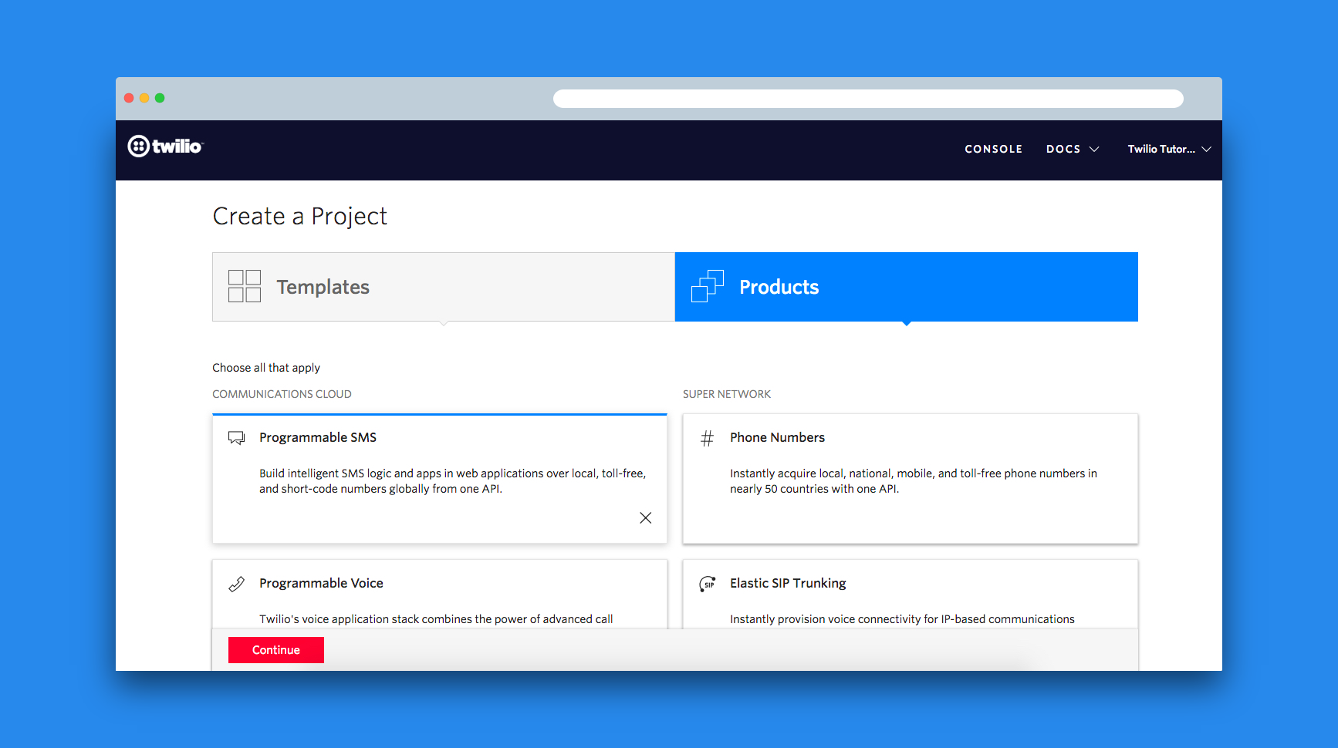Open the DOCS menu
The height and width of the screenshot is (748, 1338).
click(1072, 150)
